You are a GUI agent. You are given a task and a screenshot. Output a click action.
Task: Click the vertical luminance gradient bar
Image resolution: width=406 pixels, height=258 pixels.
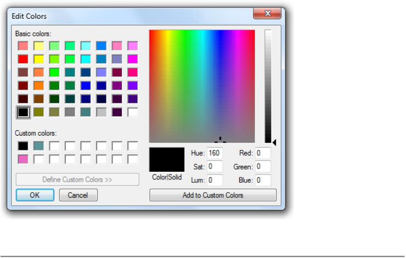[268, 86]
